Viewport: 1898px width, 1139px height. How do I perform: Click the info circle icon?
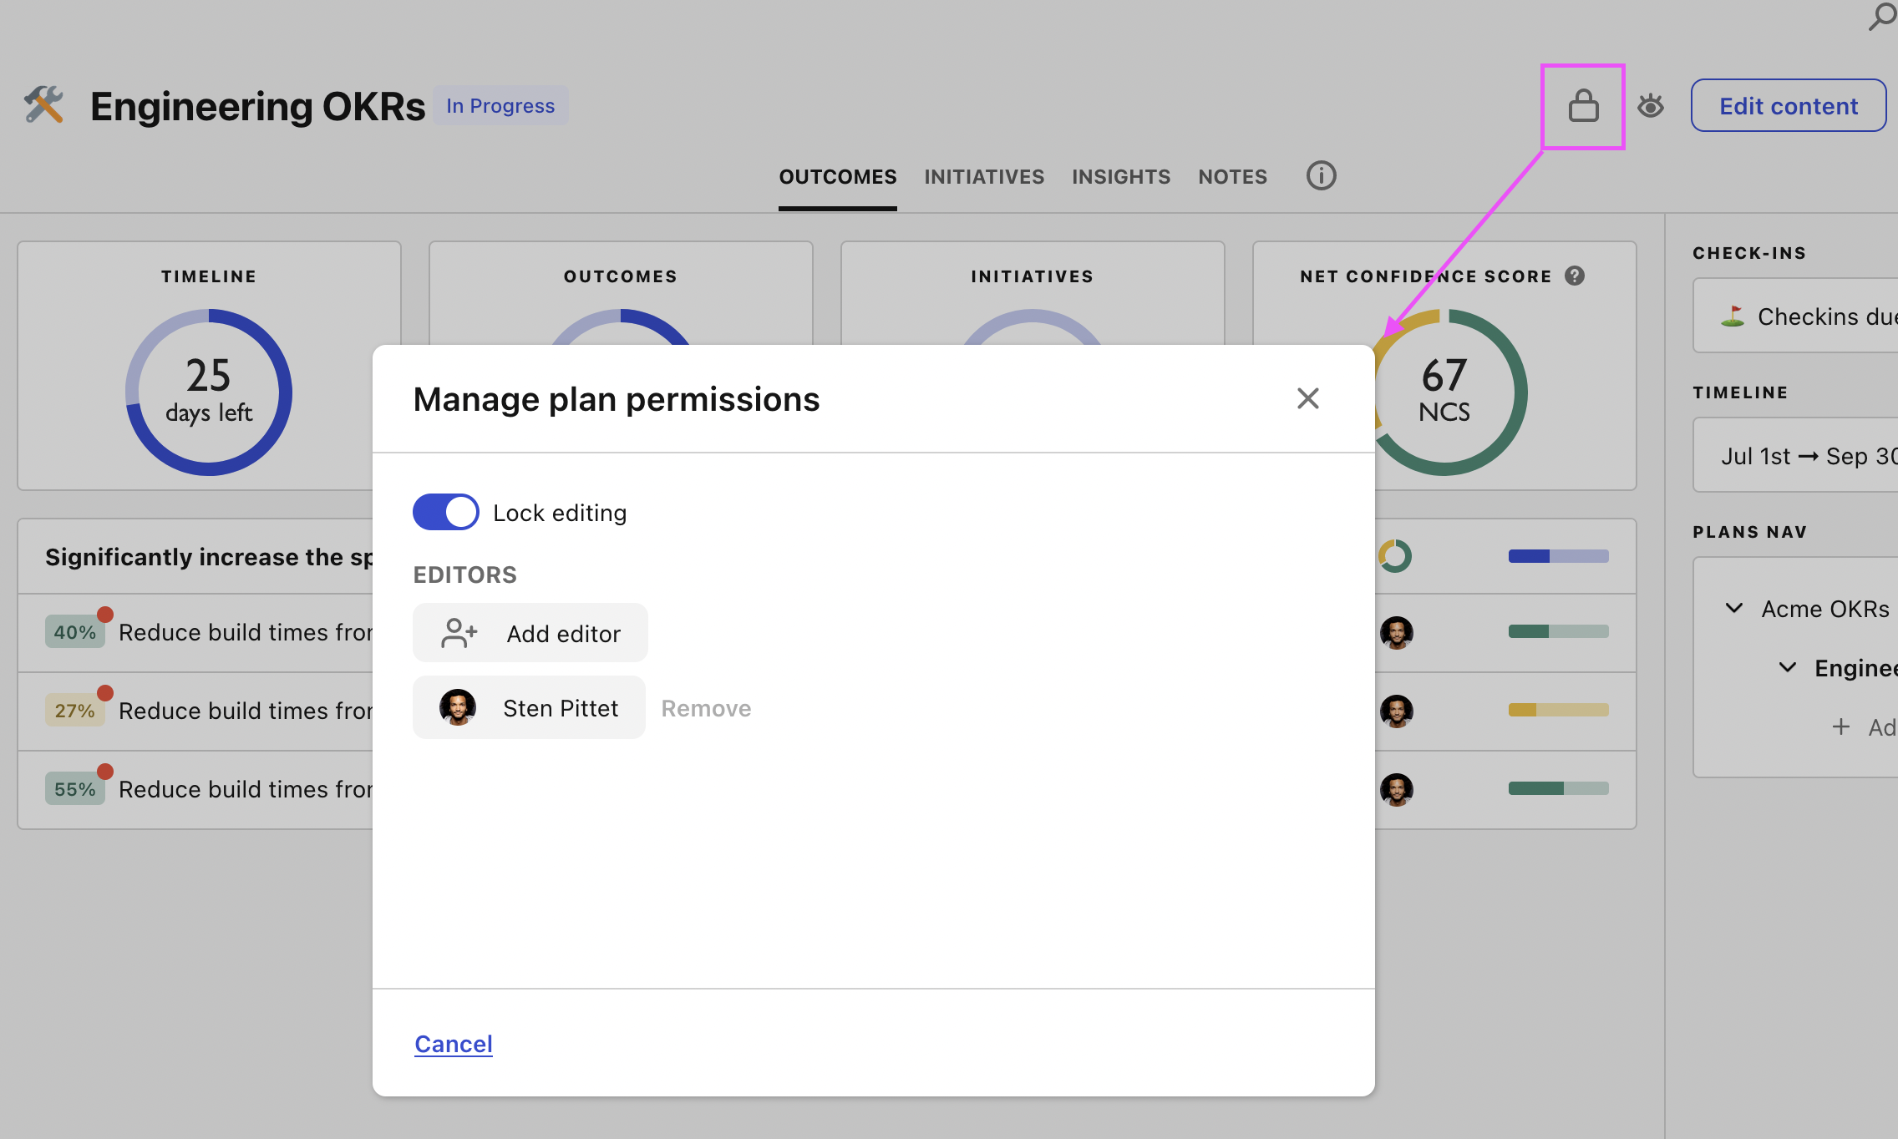coord(1321,176)
